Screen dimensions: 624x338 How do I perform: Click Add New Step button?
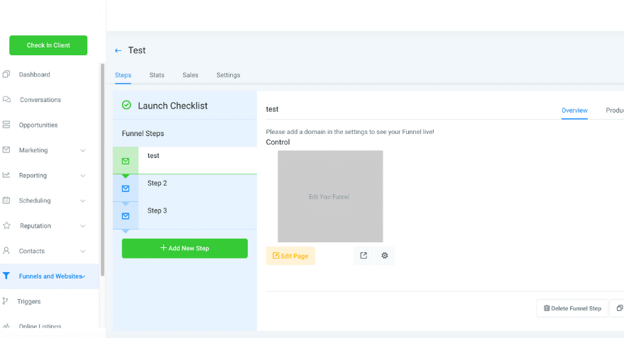(185, 248)
